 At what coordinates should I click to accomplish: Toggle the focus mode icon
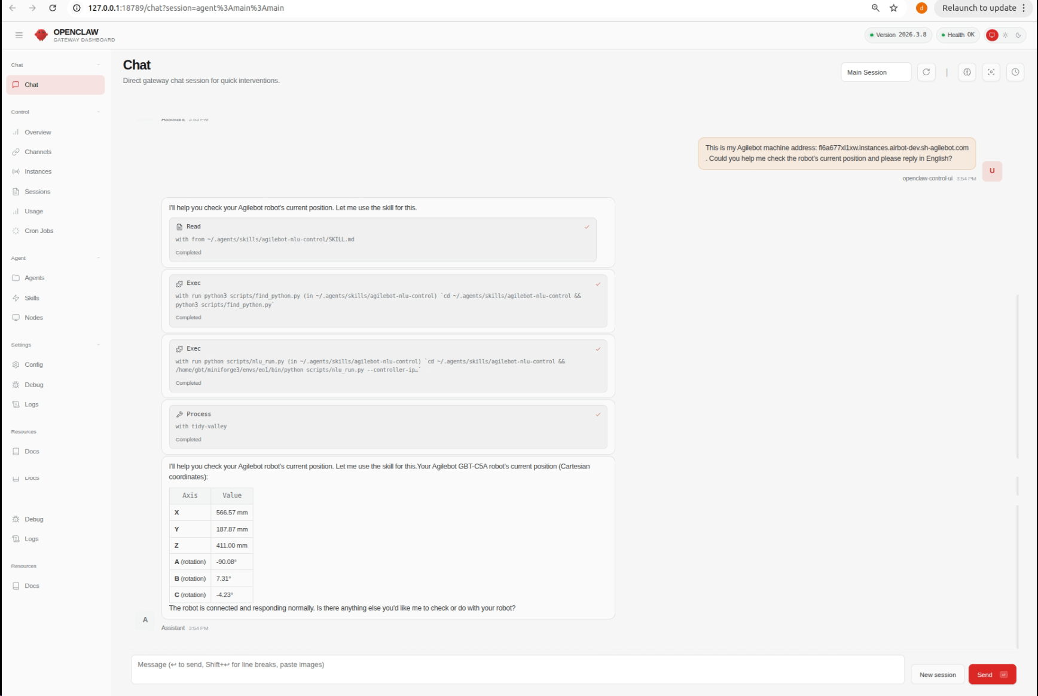pos(991,72)
